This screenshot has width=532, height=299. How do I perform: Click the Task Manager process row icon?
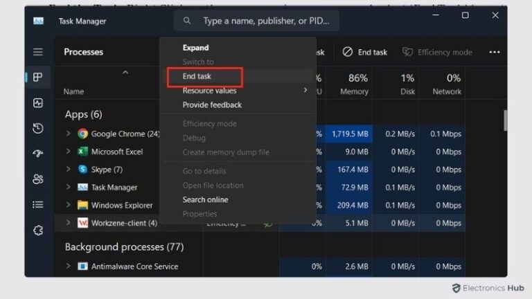(82, 187)
